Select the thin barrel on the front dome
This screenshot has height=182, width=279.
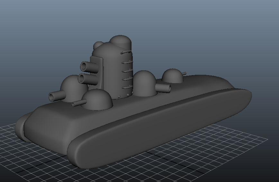pyautogui.click(x=79, y=103)
